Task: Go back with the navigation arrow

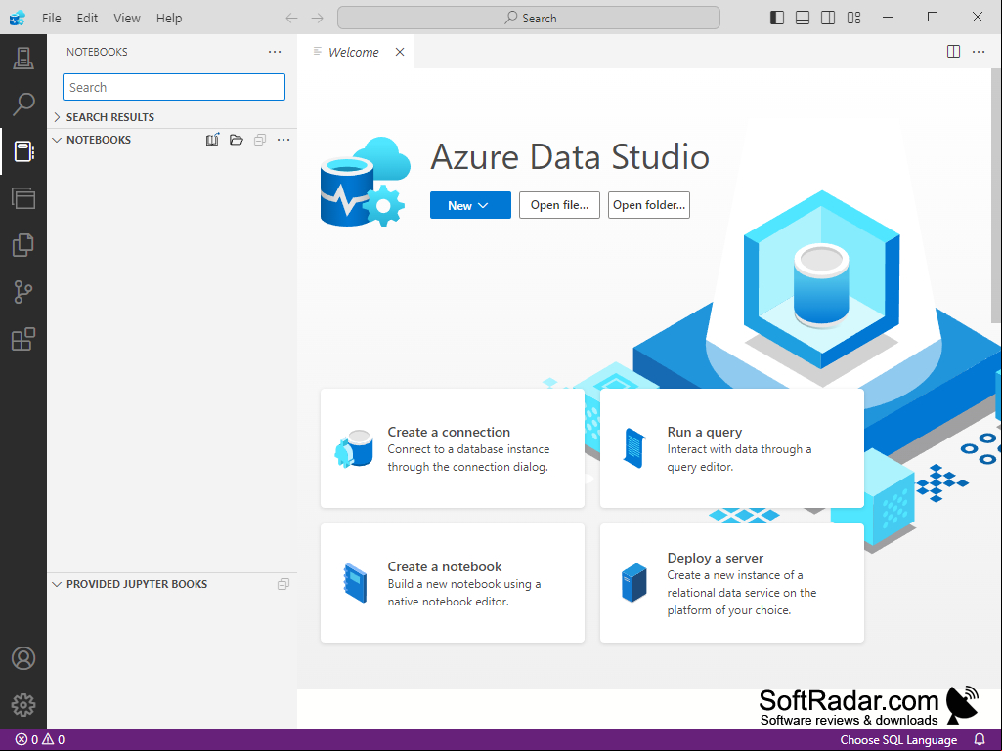Action: [291, 18]
